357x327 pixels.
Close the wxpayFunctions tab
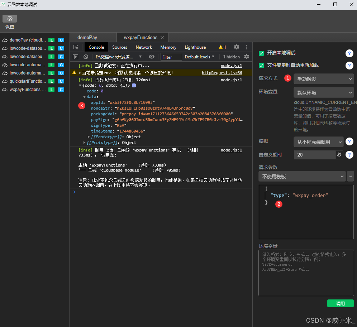[162, 38]
